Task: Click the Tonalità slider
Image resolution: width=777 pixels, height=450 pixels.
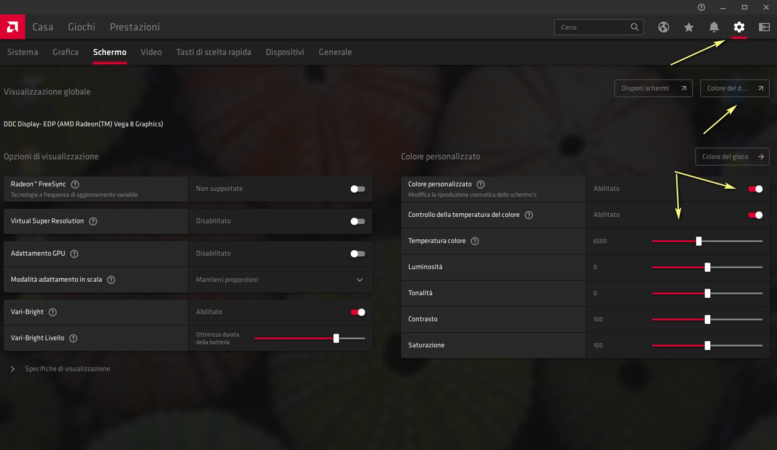Action: (707, 293)
